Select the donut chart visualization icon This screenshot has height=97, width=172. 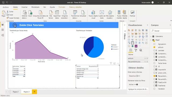point(143,37)
